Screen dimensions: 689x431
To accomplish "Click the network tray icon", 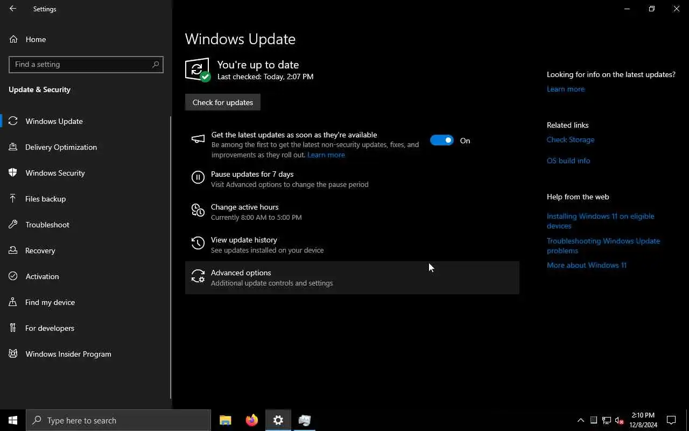I will point(607,420).
